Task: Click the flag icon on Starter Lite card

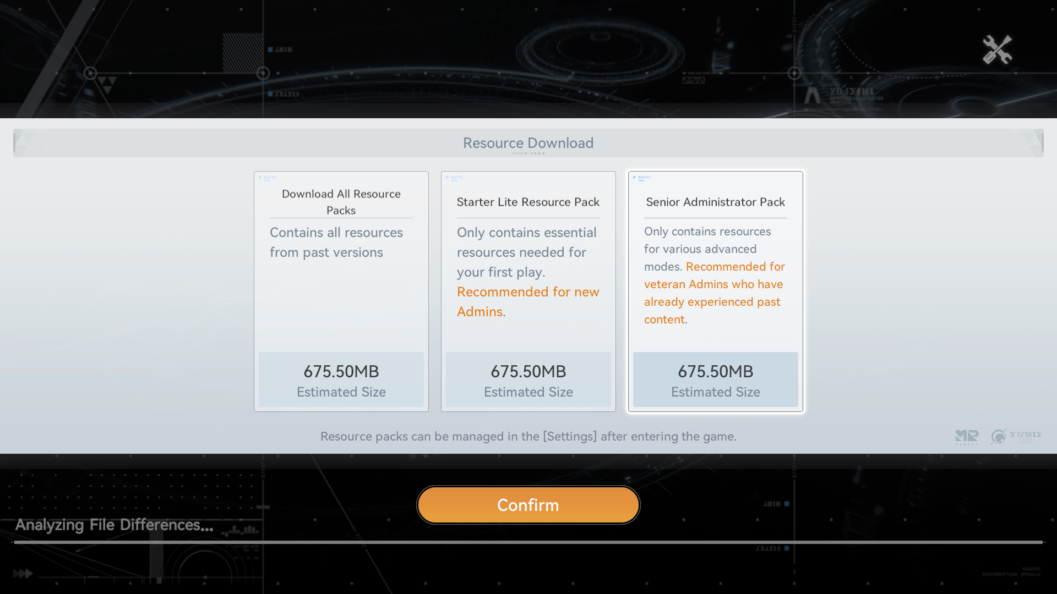Action: click(x=448, y=178)
